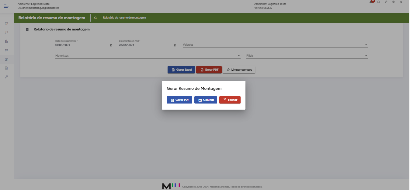Click the clipboard icon beside report title
Screen dimensions: 410x190
coord(27,30)
